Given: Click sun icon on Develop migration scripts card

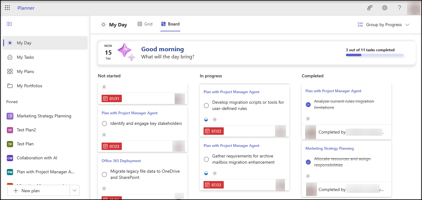Looking at the screenshot, I should coord(214,120).
